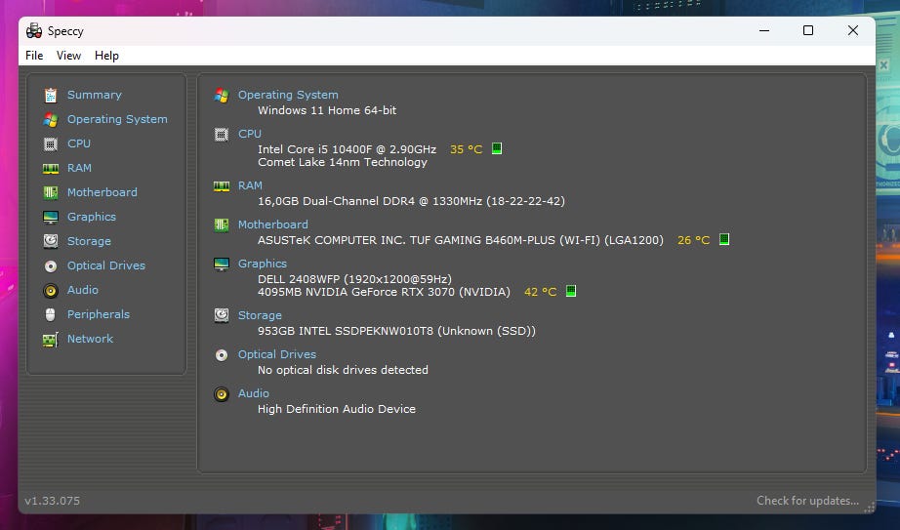The height and width of the screenshot is (530, 900).
Task: Click No optical disk drives detected text
Action: point(343,370)
